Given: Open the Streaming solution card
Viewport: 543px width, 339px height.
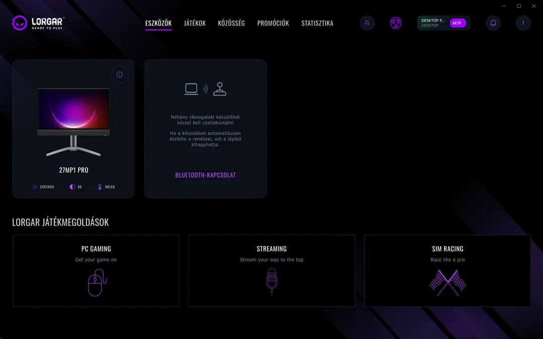Looking at the screenshot, I should [272, 271].
